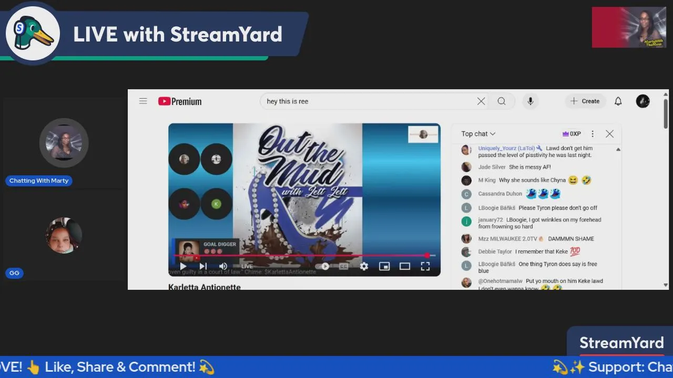
Task: Switch to miniplayer mode
Action: (x=384, y=266)
